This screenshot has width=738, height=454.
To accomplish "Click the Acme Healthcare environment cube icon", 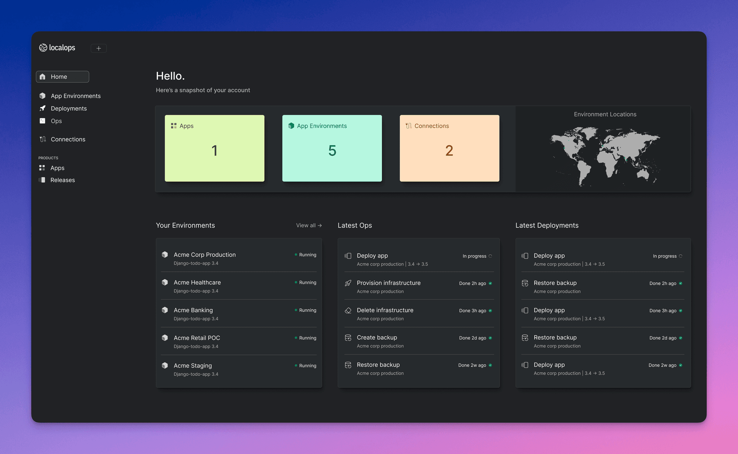I will [165, 283].
